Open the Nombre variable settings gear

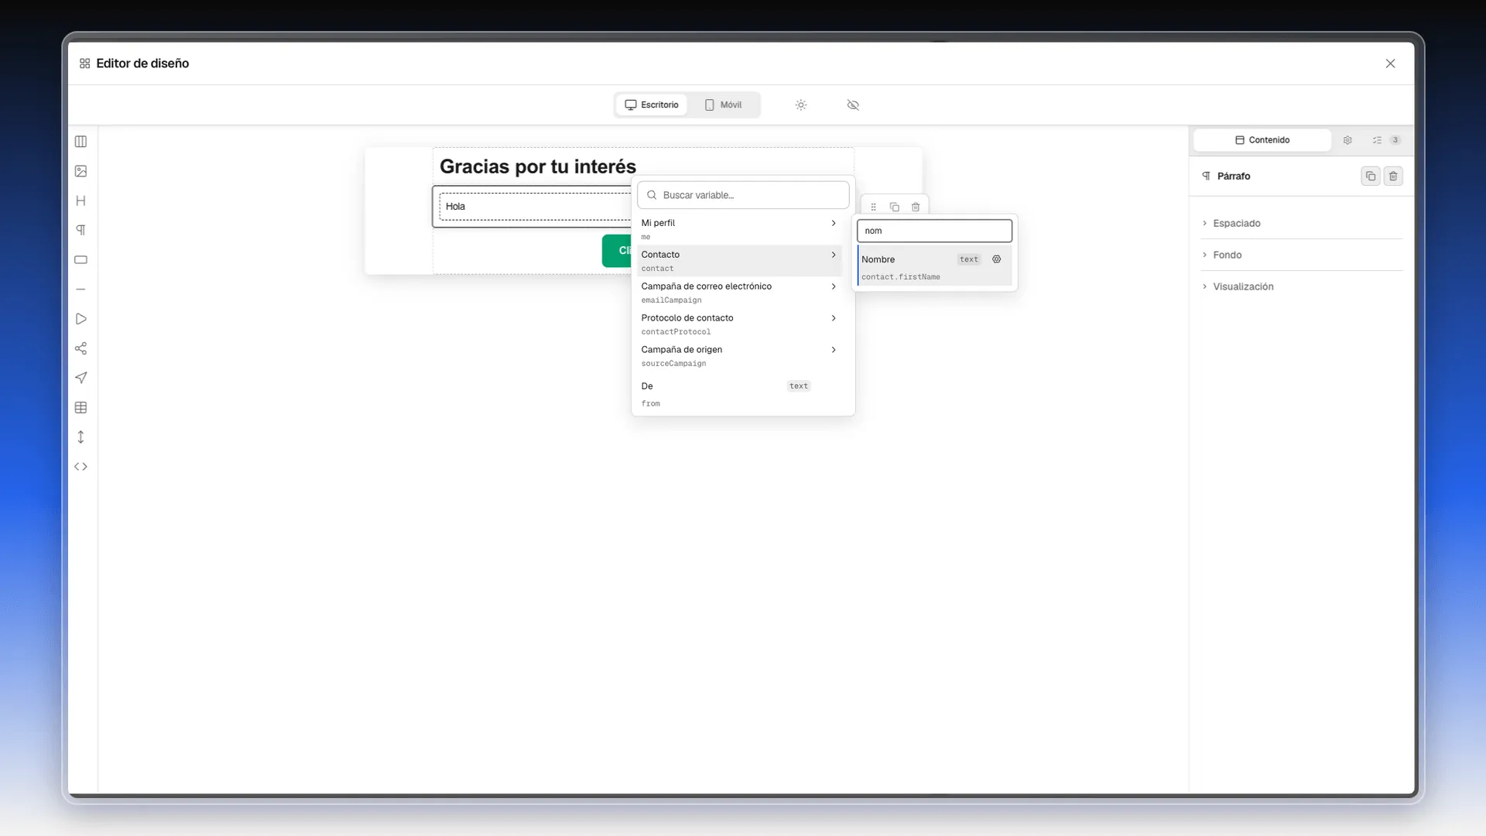coord(997,259)
